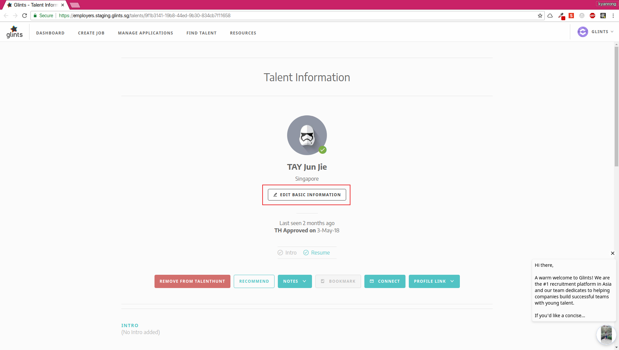Open the Adblock Plus extension
The width and height of the screenshot is (619, 350).
point(592,16)
